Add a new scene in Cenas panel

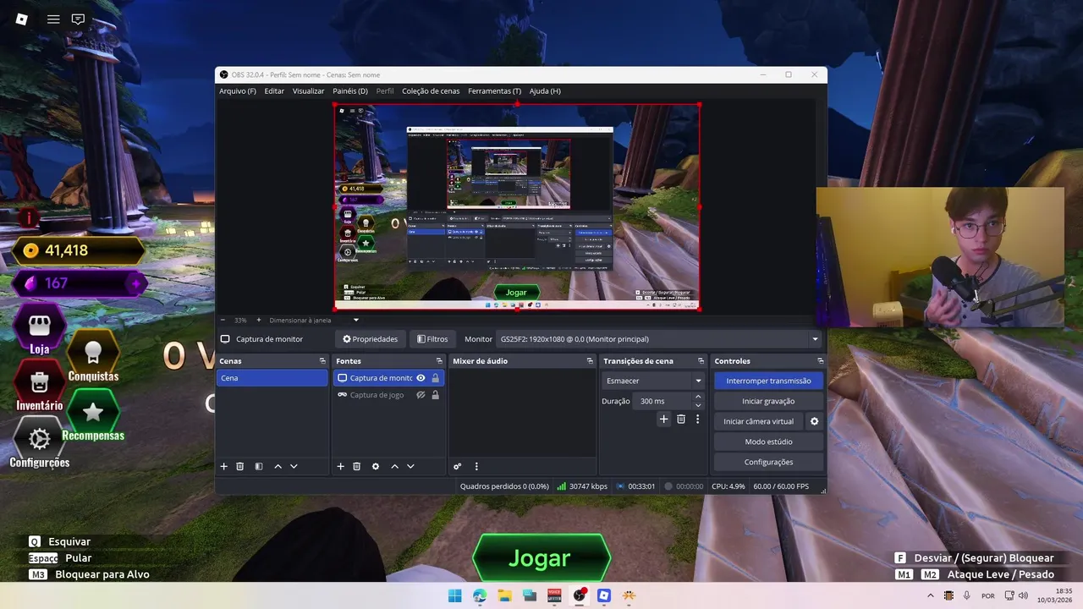tap(224, 466)
